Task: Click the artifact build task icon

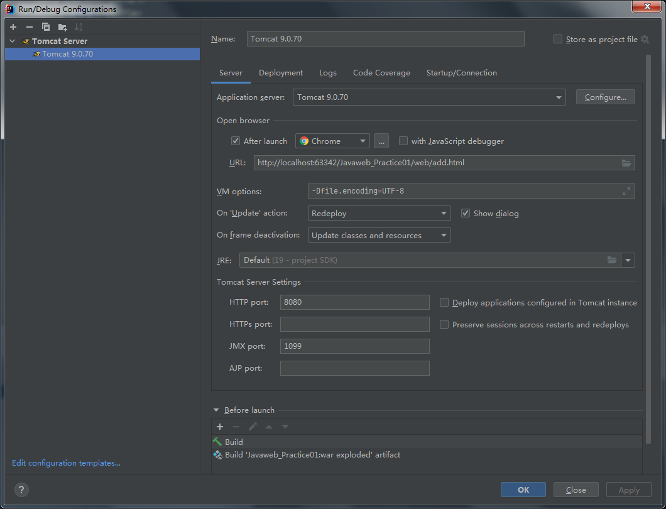Action: click(217, 455)
